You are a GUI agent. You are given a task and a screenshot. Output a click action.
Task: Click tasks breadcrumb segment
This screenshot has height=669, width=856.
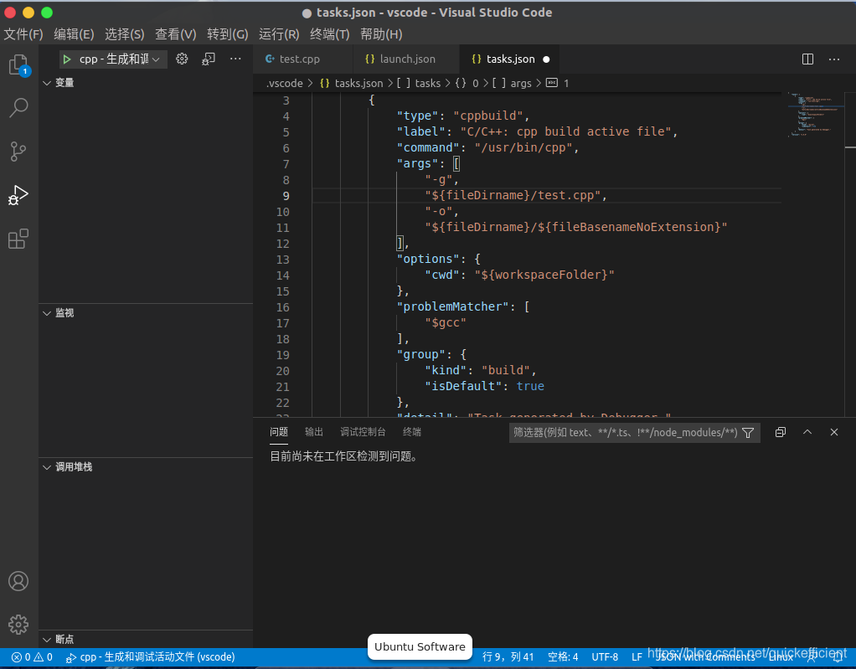(427, 84)
